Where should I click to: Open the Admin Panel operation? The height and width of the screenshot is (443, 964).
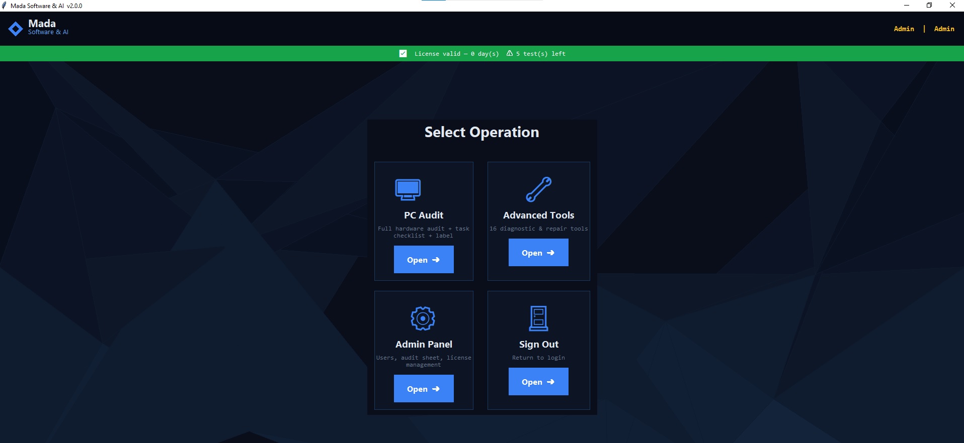pyautogui.click(x=424, y=389)
